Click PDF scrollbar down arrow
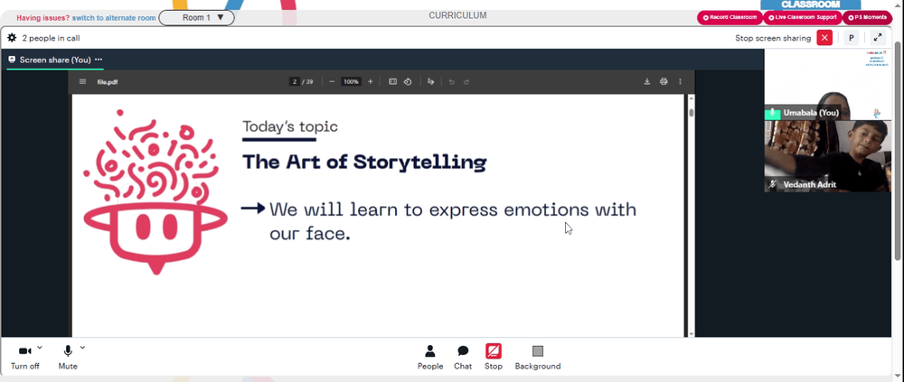The image size is (904, 382). click(692, 333)
